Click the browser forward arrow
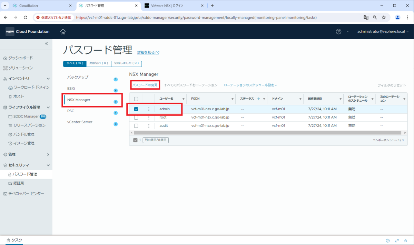 pos(16,17)
